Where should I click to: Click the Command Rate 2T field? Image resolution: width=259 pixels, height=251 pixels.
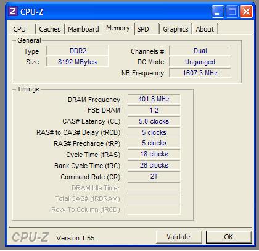154,177
